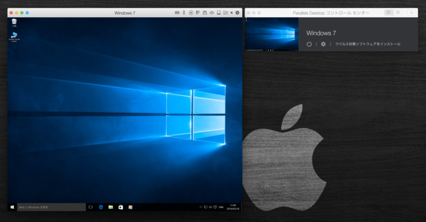
Task: Switch Control Center to expanded list view
Action: tap(389, 13)
